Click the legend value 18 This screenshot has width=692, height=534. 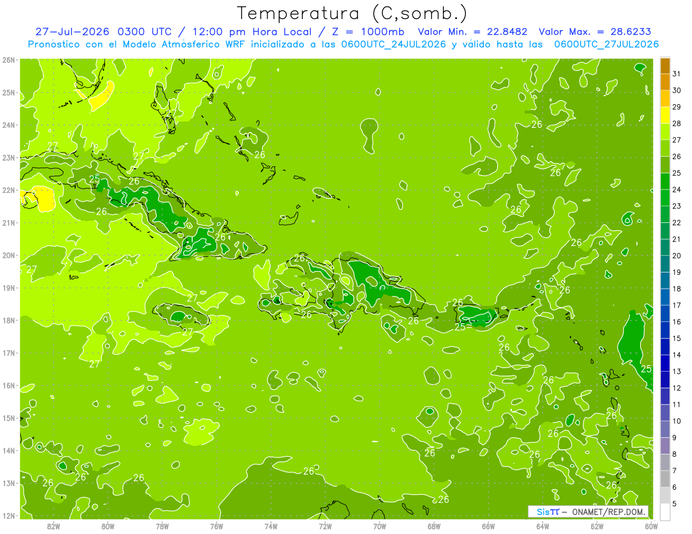pyautogui.click(x=677, y=289)
